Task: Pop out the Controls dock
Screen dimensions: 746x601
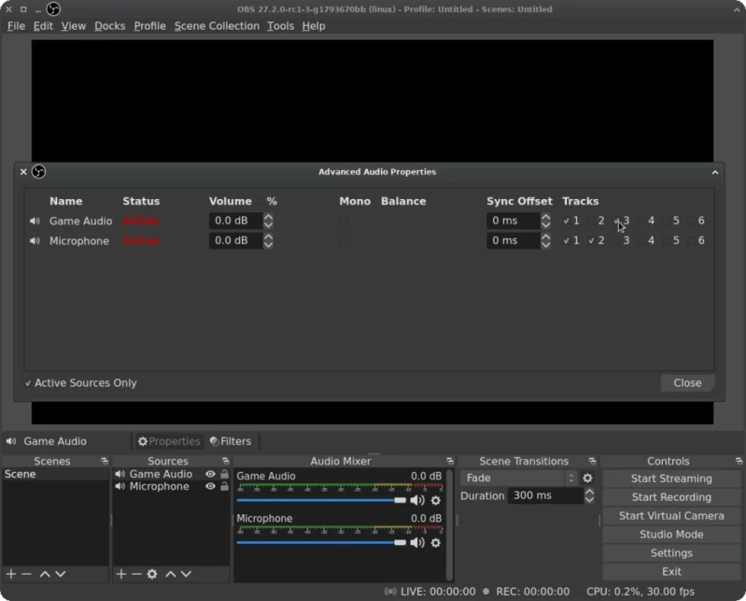Action: tap(739, 461)
